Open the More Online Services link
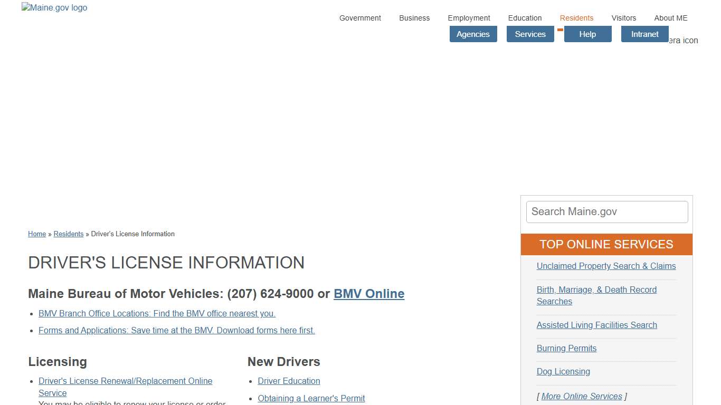The height and width of the screenshot is (405, 721). 581,396
